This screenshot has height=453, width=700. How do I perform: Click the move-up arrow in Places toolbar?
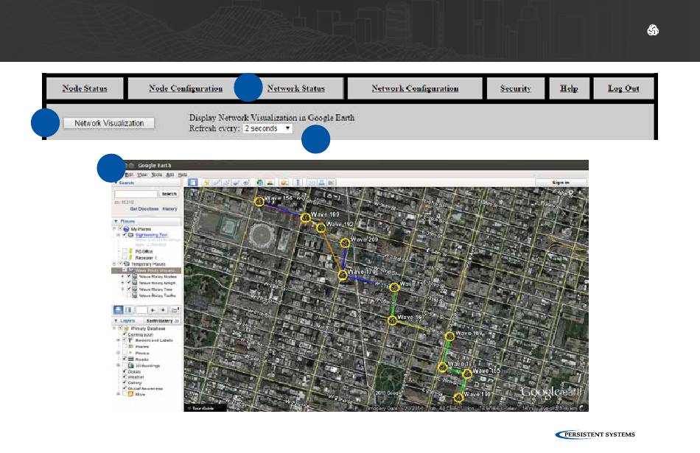click(x=153, y=310)
